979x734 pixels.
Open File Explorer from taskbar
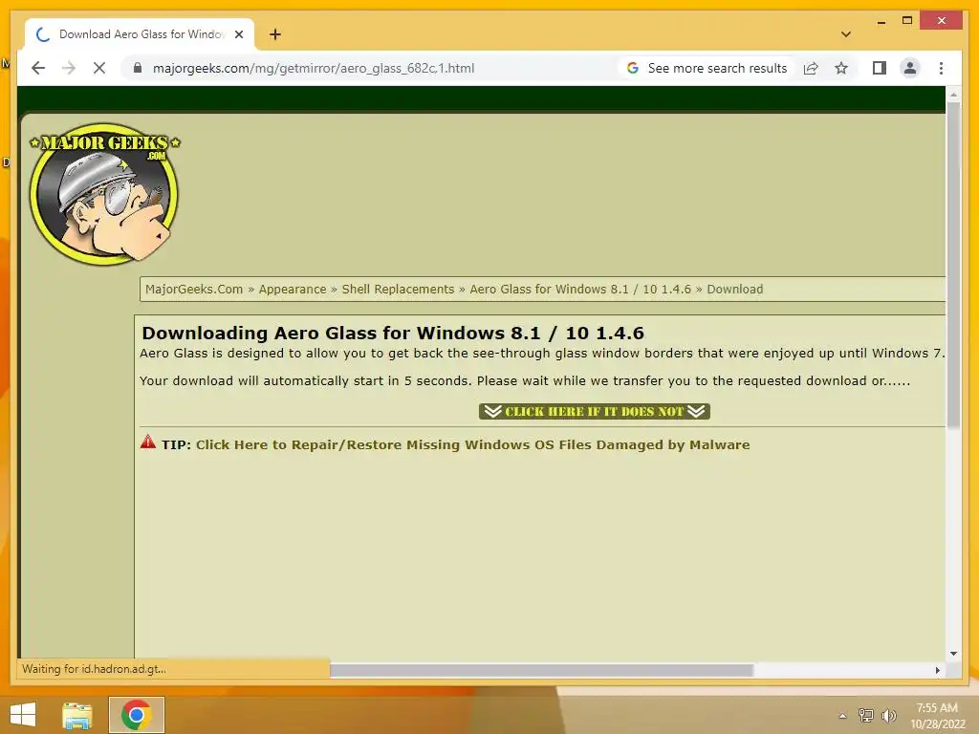click(77, 715)
